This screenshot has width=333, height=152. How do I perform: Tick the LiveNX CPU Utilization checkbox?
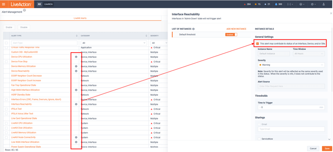coord(6,123)
